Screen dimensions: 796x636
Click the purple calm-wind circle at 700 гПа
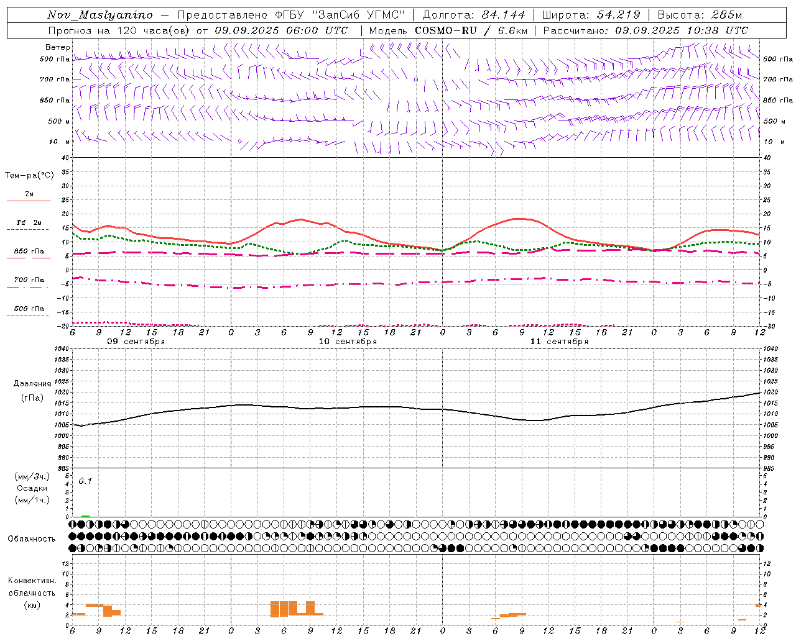416,79
